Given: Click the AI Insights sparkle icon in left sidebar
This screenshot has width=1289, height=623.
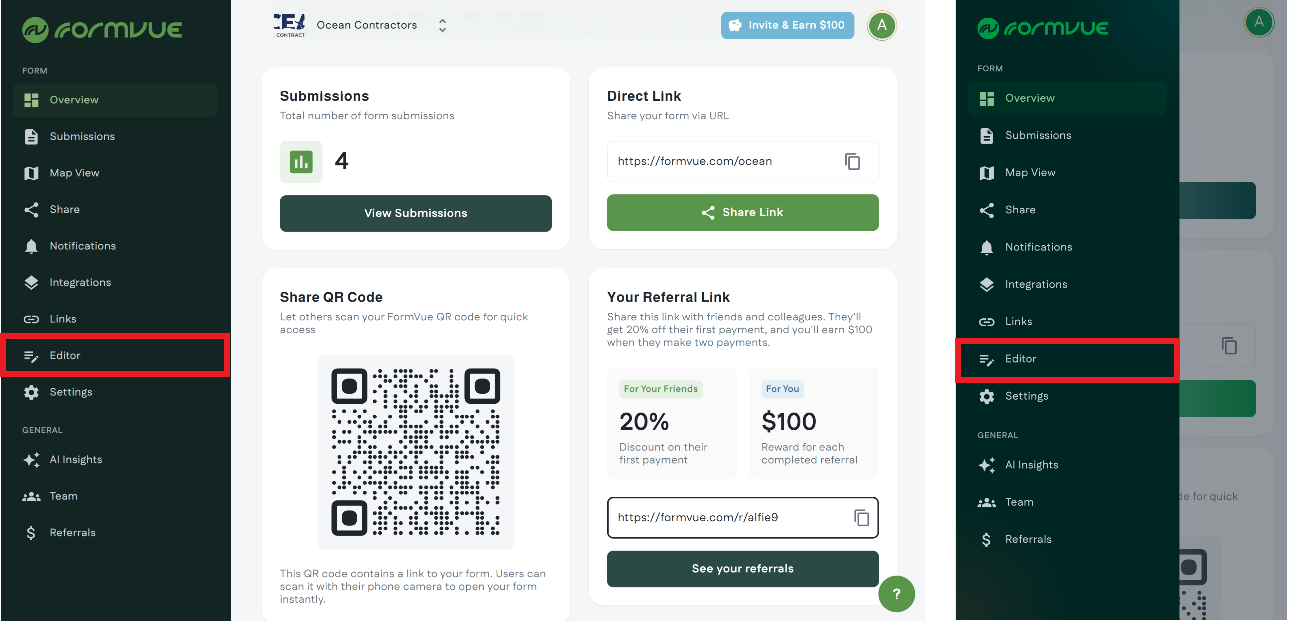Looking at the screenshot, I should point(31,460).
